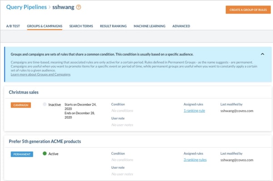Open the A/B TEST tab
The image size is (273, 181).
coord(13,26)
